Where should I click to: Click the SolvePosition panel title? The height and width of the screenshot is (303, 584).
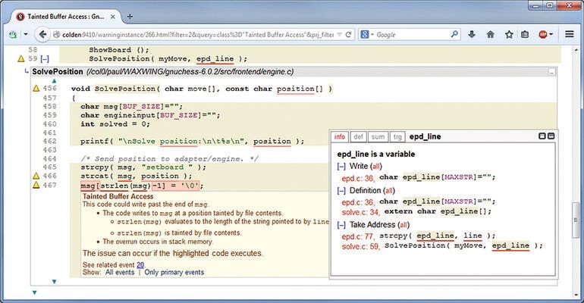pos(58,72)
